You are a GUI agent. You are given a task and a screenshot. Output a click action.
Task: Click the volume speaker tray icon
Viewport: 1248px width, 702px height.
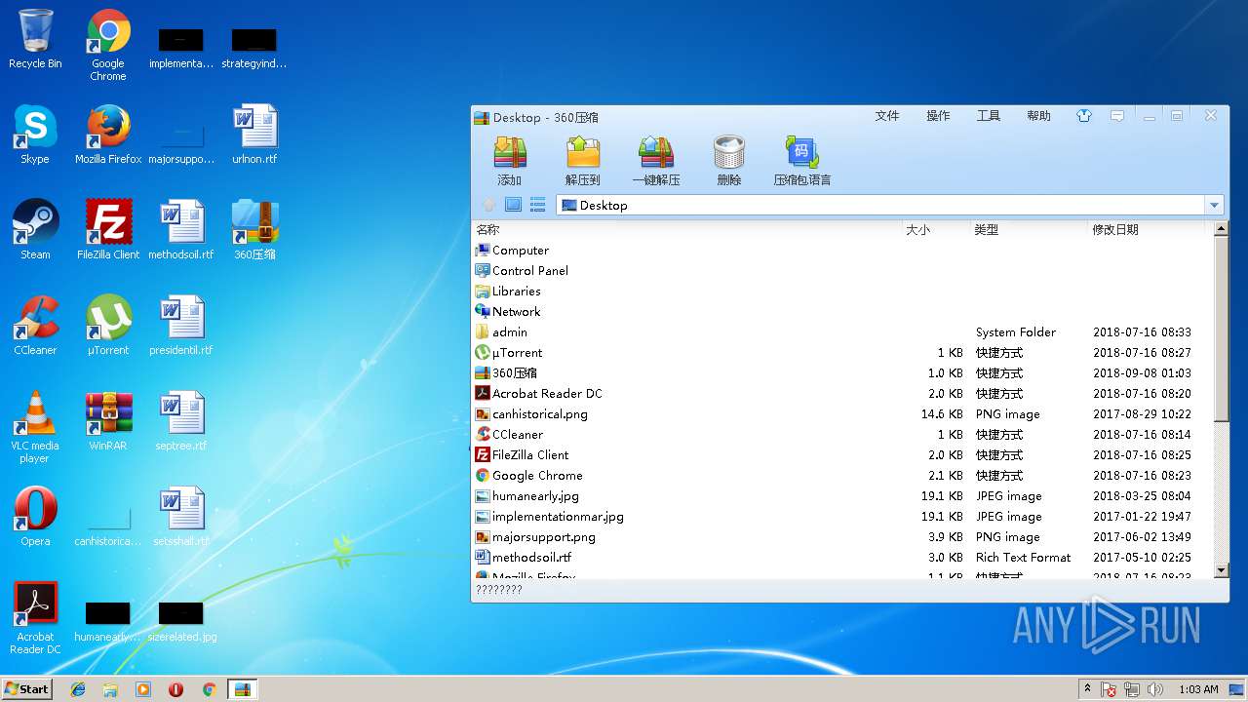[x=1154, y=689]
